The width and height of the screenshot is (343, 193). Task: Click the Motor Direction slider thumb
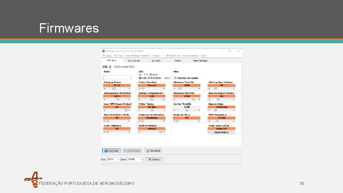pyautogui.click(x=143, y=89)
